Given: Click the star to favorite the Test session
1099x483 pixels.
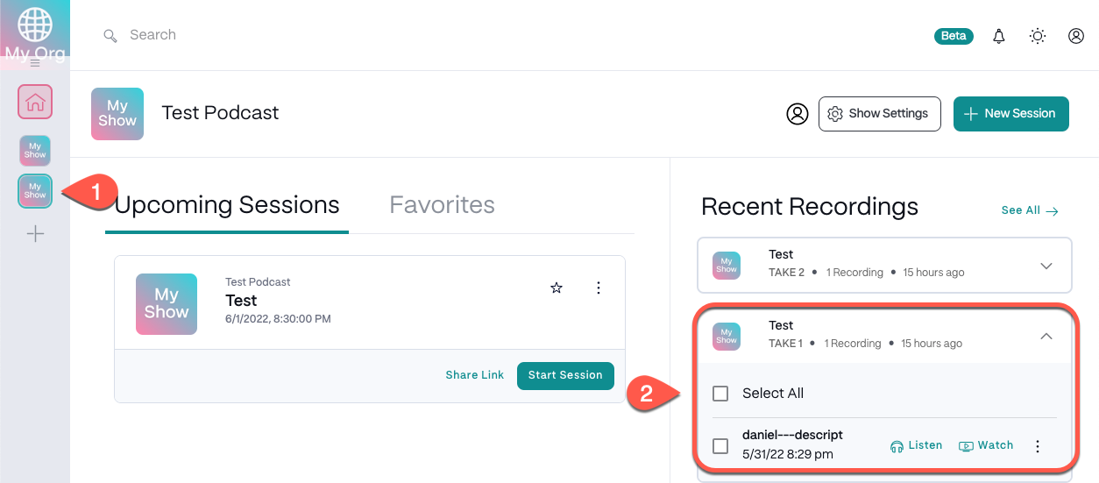Looking at the screenshot, I should pyautogui.click(x=556, y=288).
